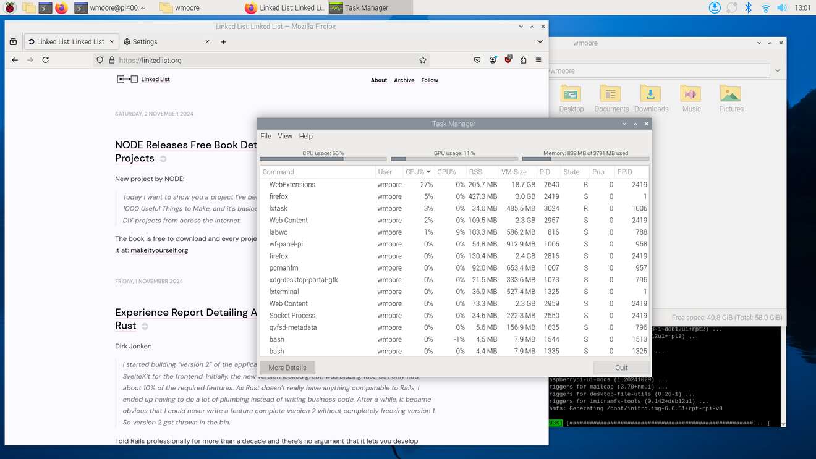Click the tracking protection shield icon
This screenshot has height=459, width=816.
[x=100, y=61]
